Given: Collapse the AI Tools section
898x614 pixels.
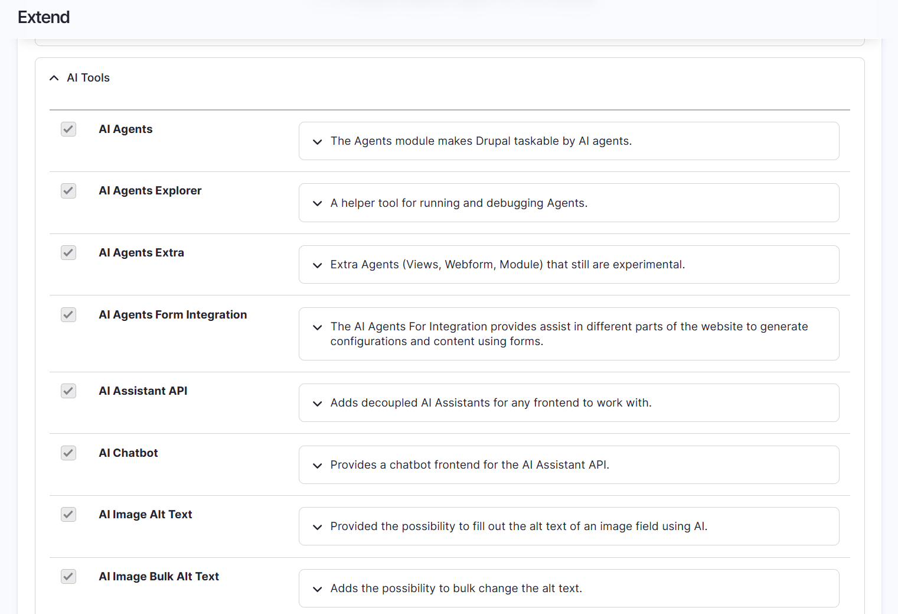Looking at the screenshot, I should point(54,78).
